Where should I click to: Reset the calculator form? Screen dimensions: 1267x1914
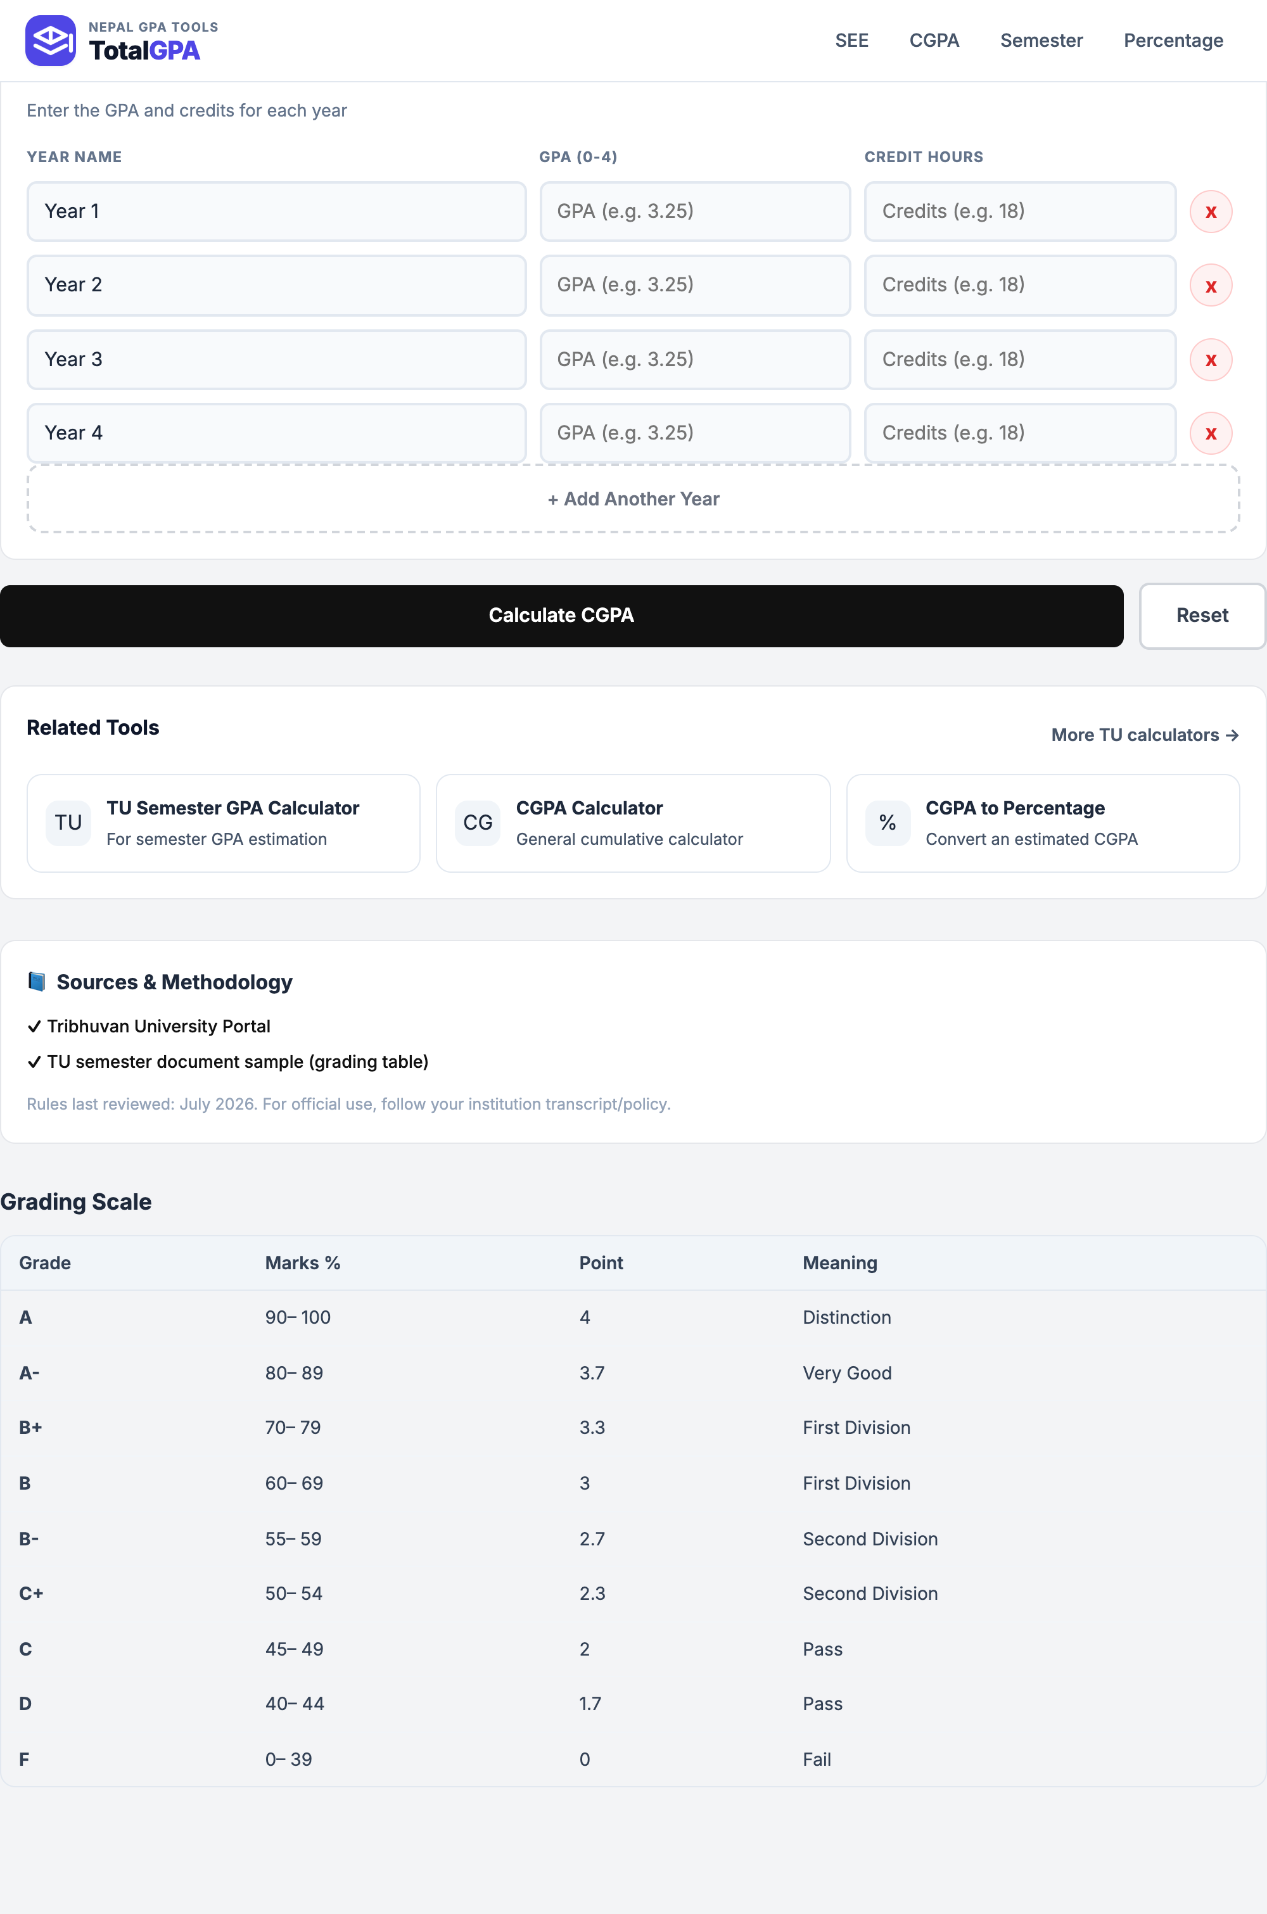[x=1202, y=616]
